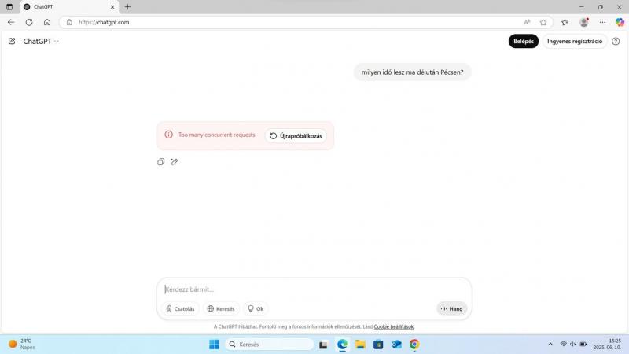Open the browser settings and more menu
Viewport: 629px width, 354px height.
[602, 22]
